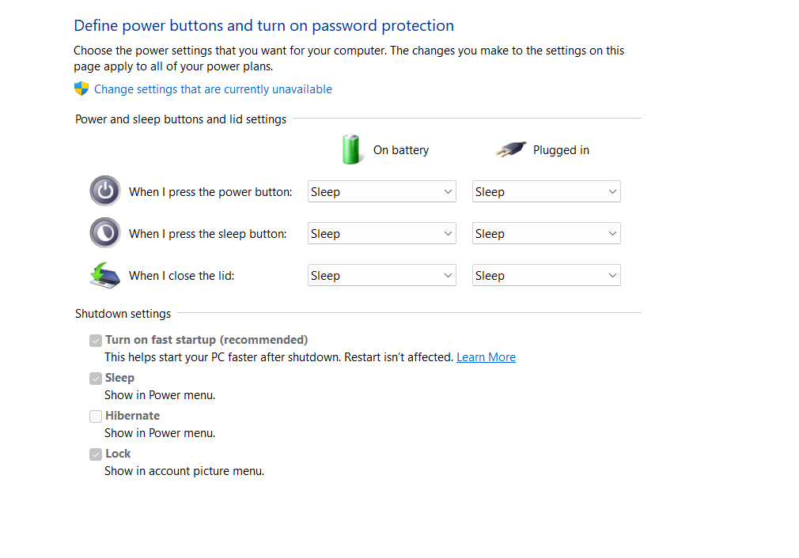Open power button On battery dropdown
The width and height of the screenshot is (799, 558).
[381, 191]
